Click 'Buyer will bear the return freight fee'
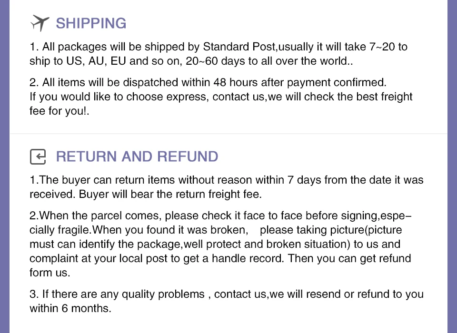The height and width of the screenshot is (333, 457). (170, 194)
